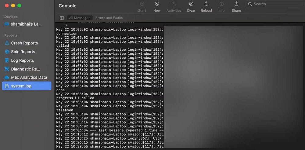305x150 pixels.
Task: Click the yellow minimize window button
Action: [x=13, y=5]
